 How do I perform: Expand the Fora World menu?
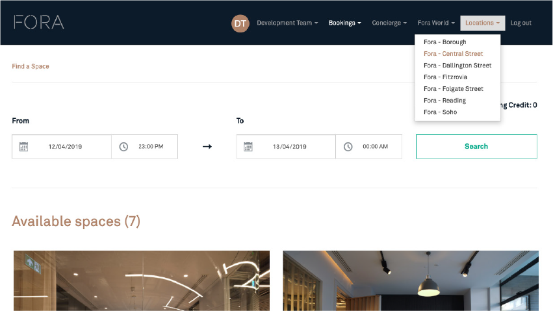pyautogui.click(x=436, y=23)
